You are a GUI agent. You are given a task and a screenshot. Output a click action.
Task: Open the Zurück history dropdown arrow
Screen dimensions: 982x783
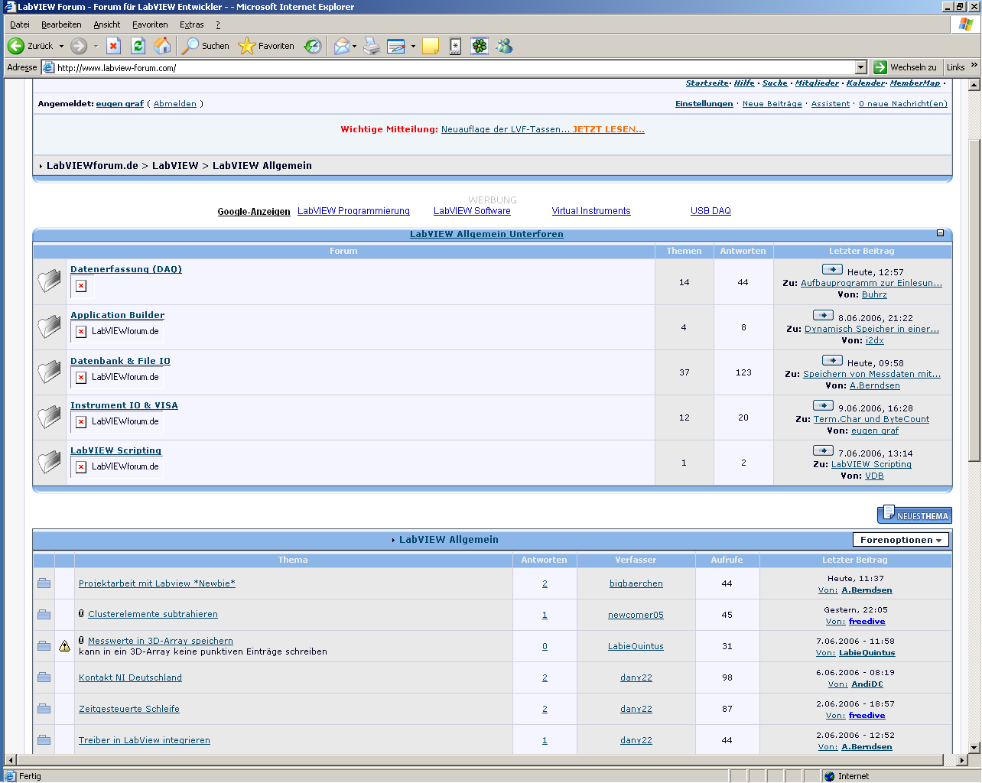click(62, 46)
